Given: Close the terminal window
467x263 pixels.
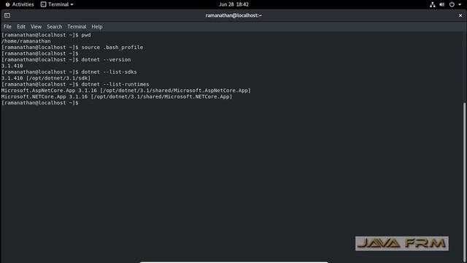Looking at the screenshot, I should [x=460, y=15].
